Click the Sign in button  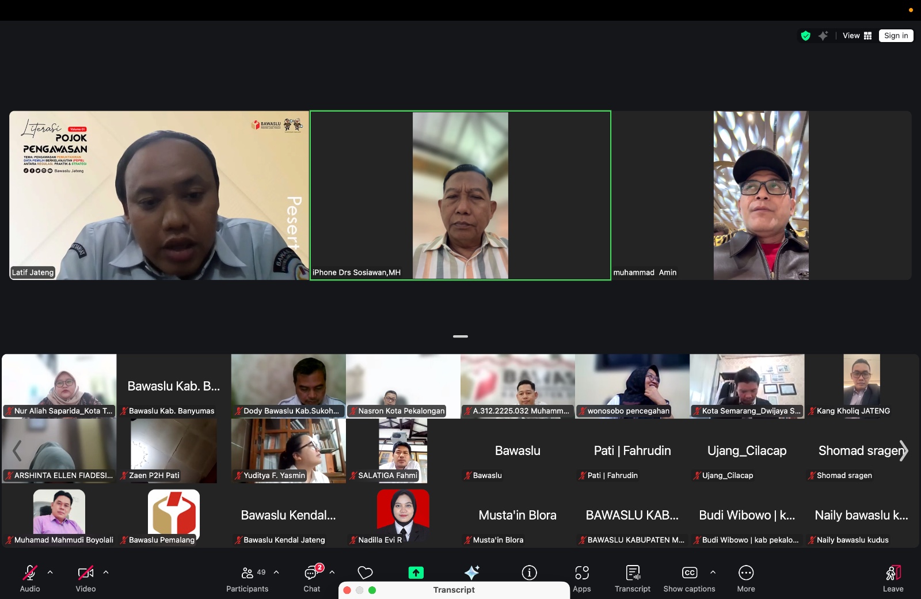(x=896, y=36)
